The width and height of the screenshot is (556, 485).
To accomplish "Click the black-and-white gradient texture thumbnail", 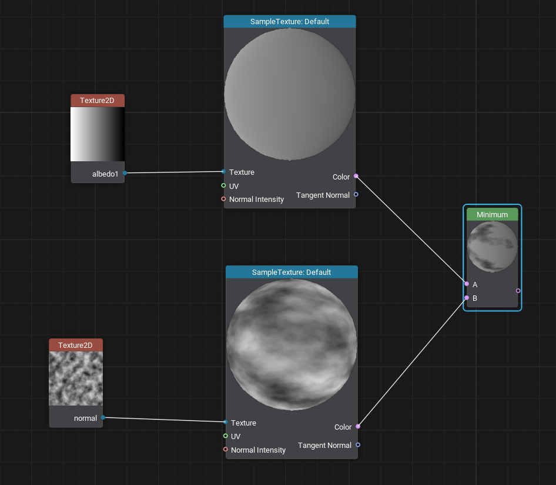I will tap(98, 134).
